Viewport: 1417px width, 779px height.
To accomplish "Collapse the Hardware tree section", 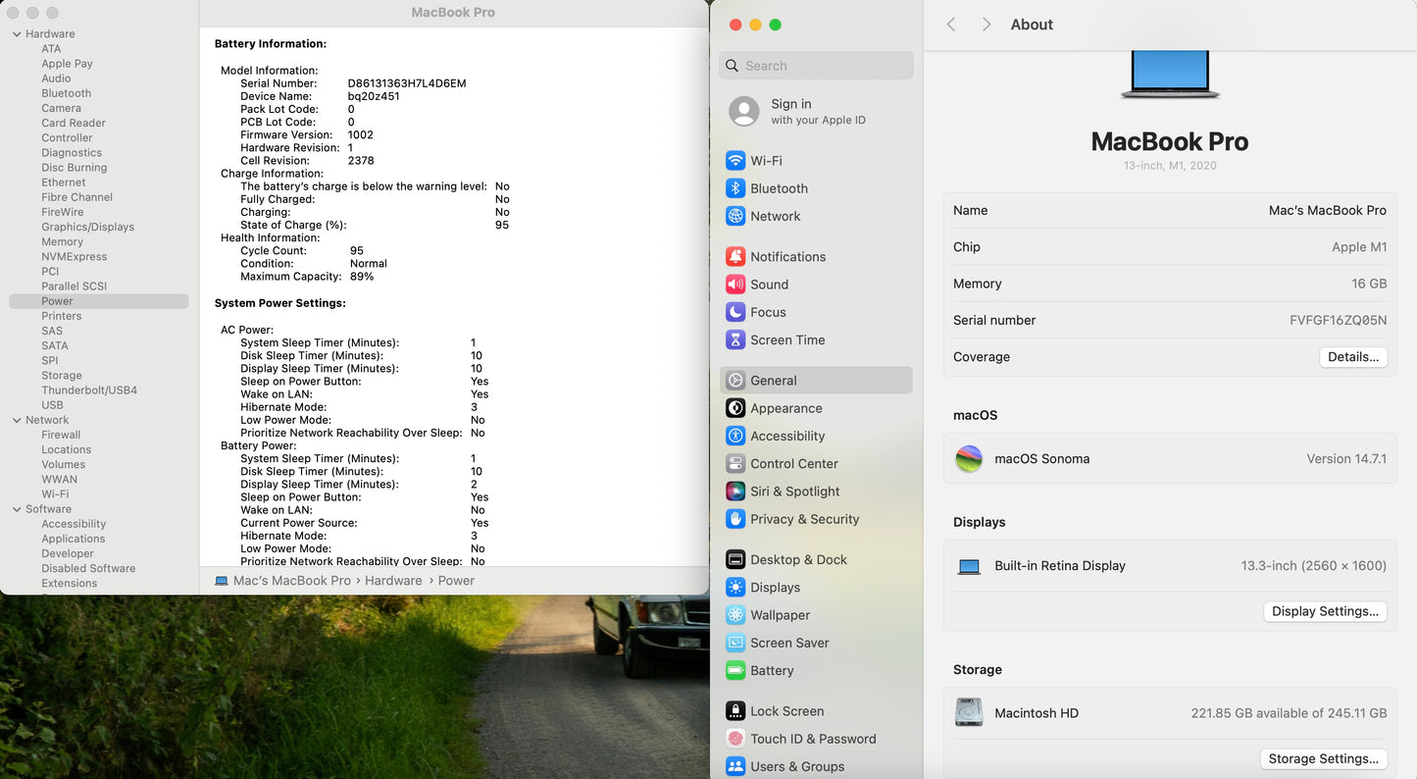I will (x=17, y=34).
